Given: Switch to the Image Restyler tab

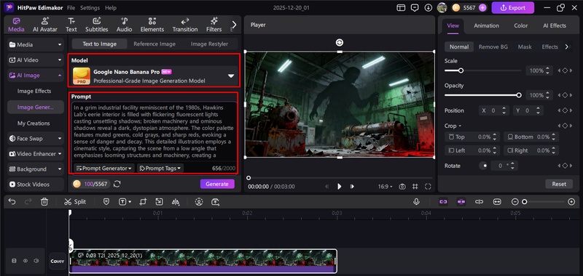Looking at the screenshot, I should tap(209, 44).
